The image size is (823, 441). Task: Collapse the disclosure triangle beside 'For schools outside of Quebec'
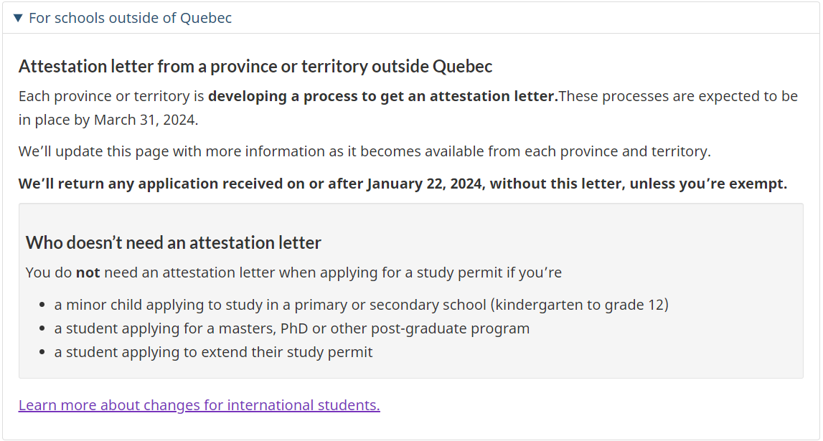(x=18, y=18)
